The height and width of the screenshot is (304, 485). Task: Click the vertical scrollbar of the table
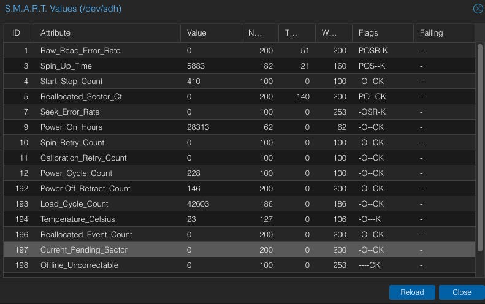[x=479, y=148]
